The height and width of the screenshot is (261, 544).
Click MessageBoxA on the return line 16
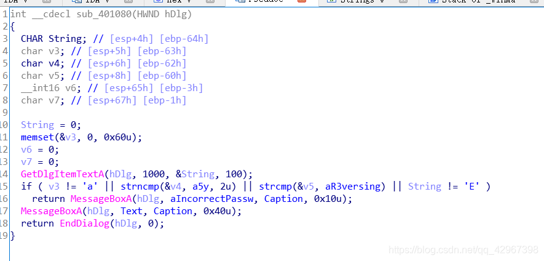click(x=101, y=198)
